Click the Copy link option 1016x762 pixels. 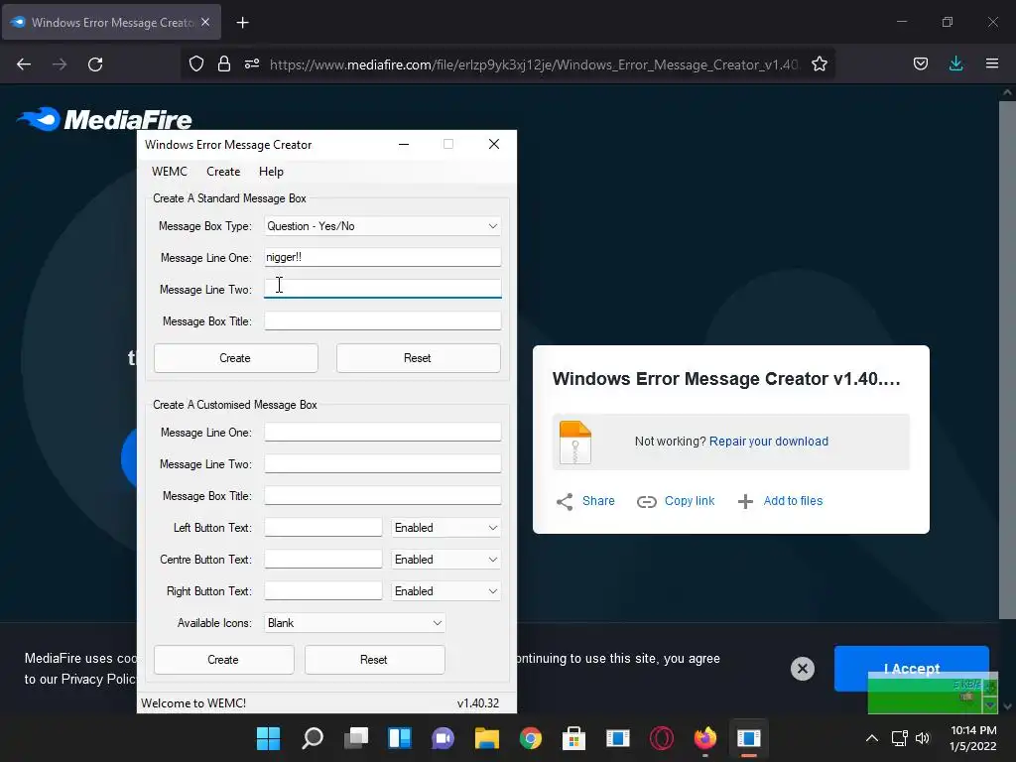pos(676,501)
